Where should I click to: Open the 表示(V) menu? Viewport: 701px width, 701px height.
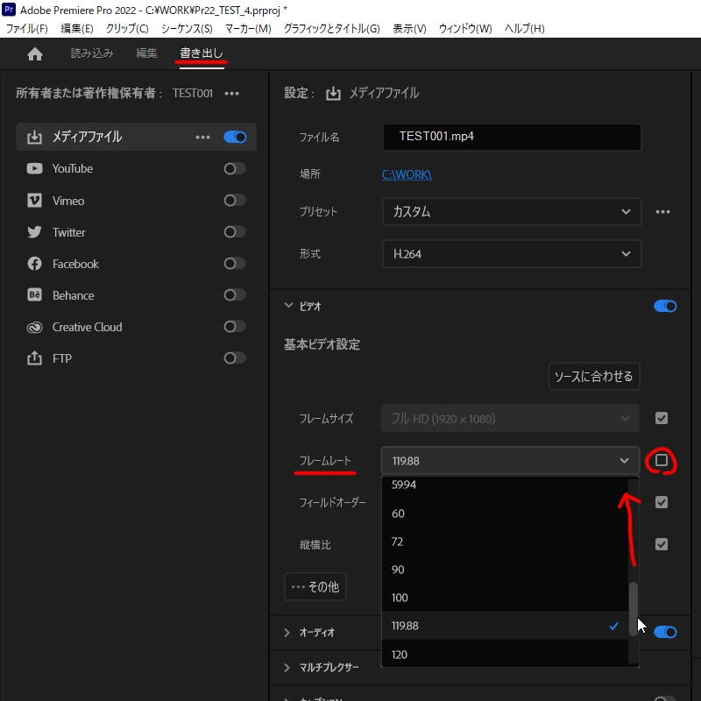tap(409, 29)
